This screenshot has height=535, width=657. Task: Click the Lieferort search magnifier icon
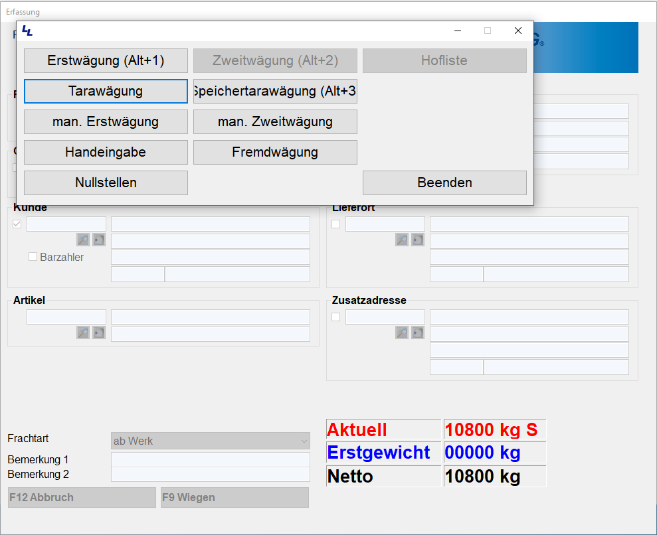point(402,240)
